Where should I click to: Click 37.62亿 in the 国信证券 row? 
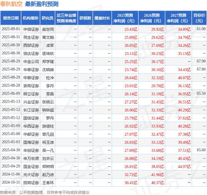point(184,118)
